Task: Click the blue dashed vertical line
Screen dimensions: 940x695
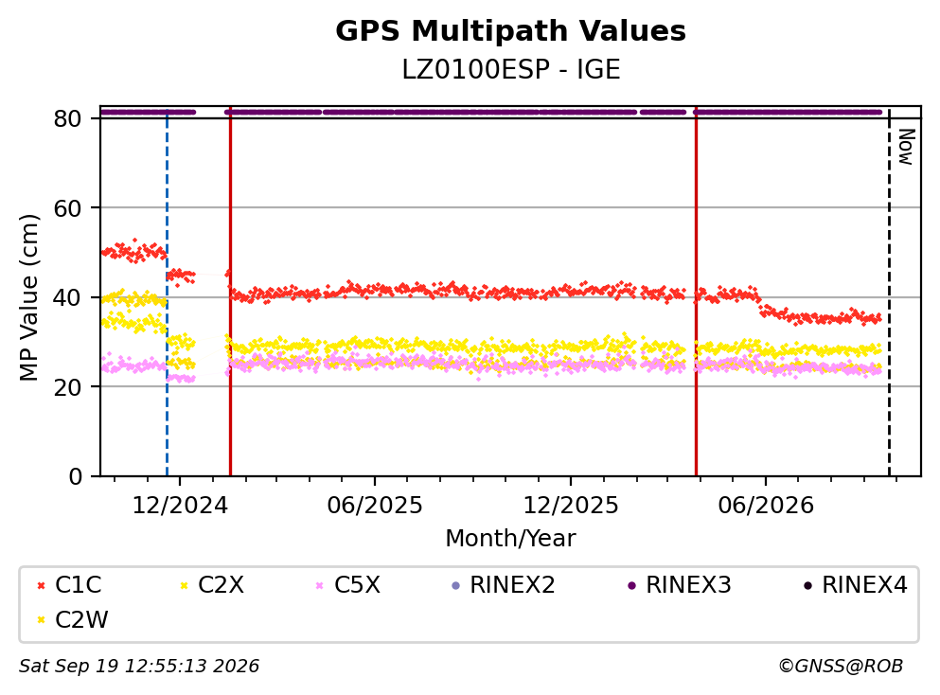Action: 167,294
